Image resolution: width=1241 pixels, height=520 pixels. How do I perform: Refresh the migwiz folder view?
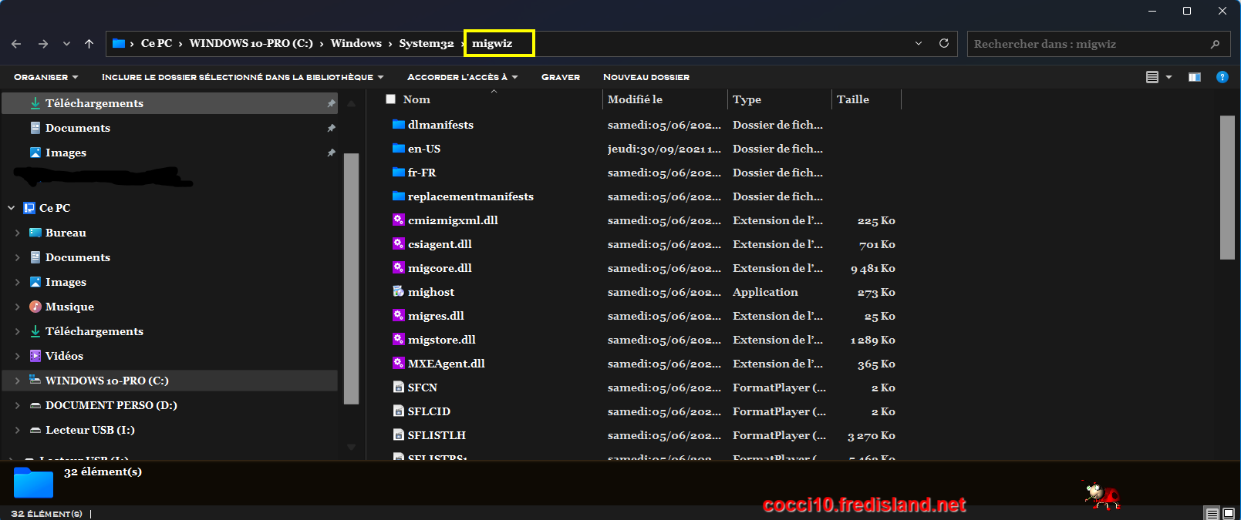[943, 43]
